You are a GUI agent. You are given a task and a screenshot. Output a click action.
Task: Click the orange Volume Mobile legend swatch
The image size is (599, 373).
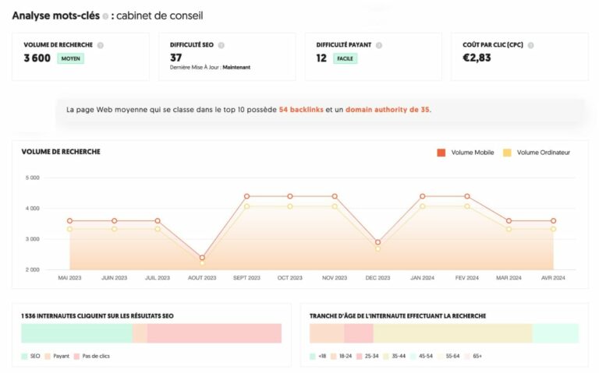point(441,153)
